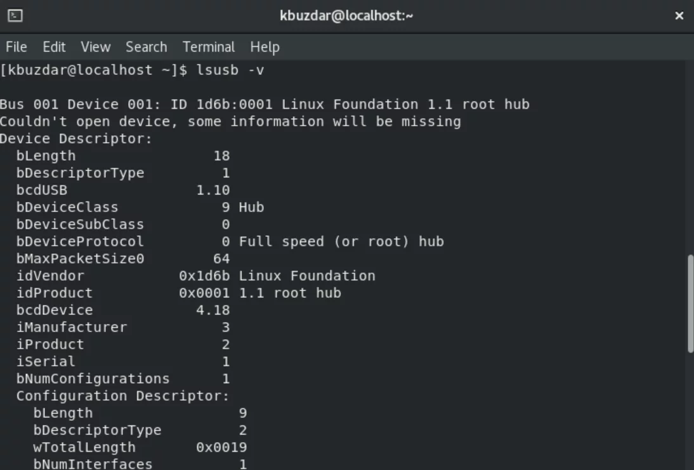Click the bMaxPacketSize0 line
The image size is (694, 470).
tap(123, 258)
